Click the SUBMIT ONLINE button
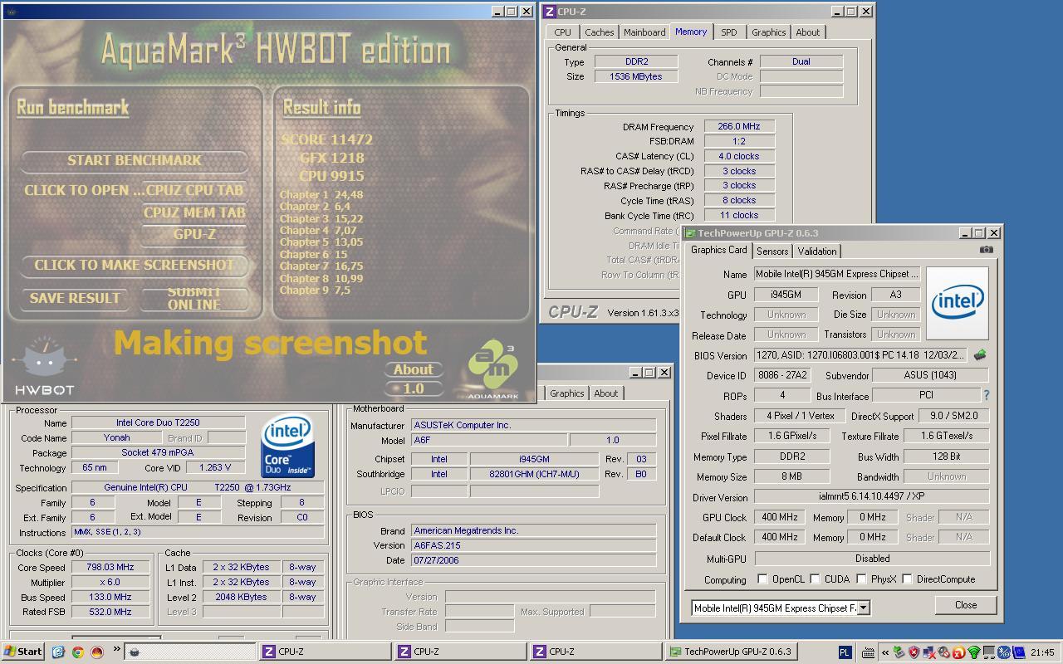 [x=194, y=298]
